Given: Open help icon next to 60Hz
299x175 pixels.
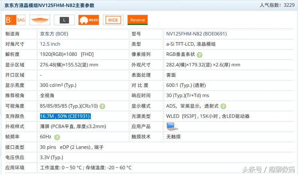Looking at the screenshot, I should [57, 137].
